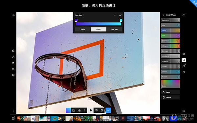Select the text tool letter A icon
Screen dimensions: 197x123
coord(13,57)
